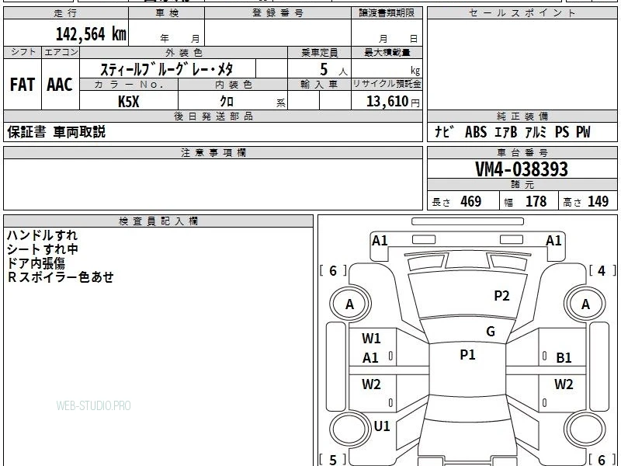Image resolution: width=621 pixels, height=466 pixels.
Task: Click the B1 mark on right front door
Action: coord(564,358)
